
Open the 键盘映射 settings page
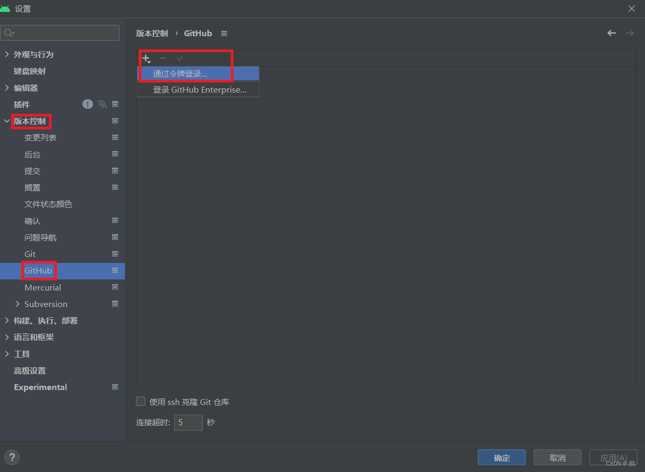point(30,71)
